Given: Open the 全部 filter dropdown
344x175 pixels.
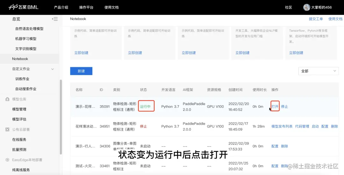Looking at the screenshot, I should click(318, 71).
